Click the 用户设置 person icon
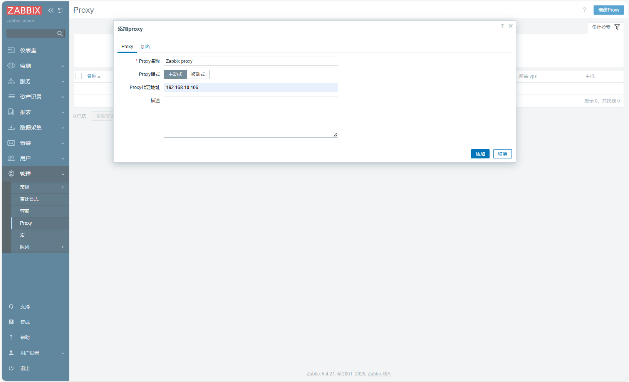This screenshot has height=382, width=629. [x=11, y=353]
